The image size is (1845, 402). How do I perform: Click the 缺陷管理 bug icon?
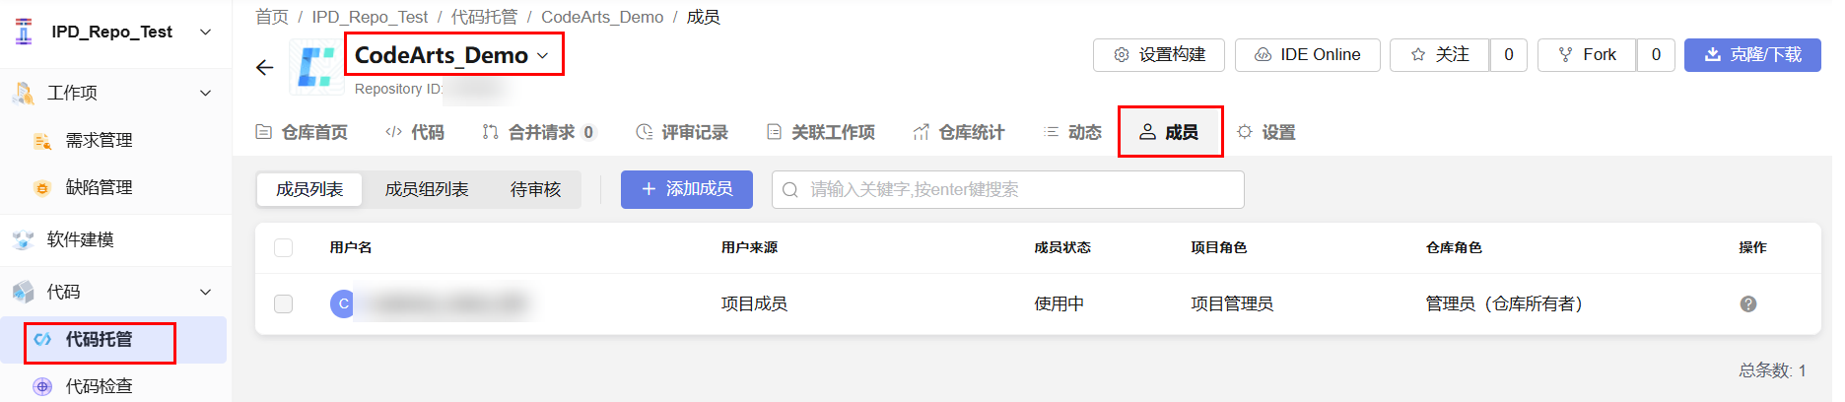(42, 188)
